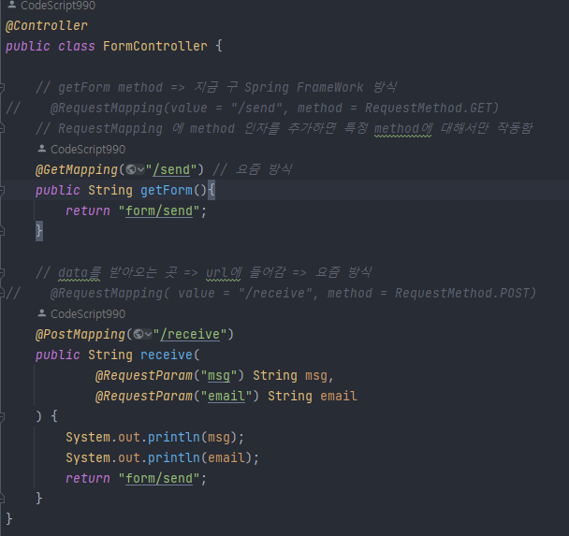Image resolution: width=569 pixels, height=536 pixels.
Task: Click the @GetMapping annotation name
Action: tap(77, 169)
